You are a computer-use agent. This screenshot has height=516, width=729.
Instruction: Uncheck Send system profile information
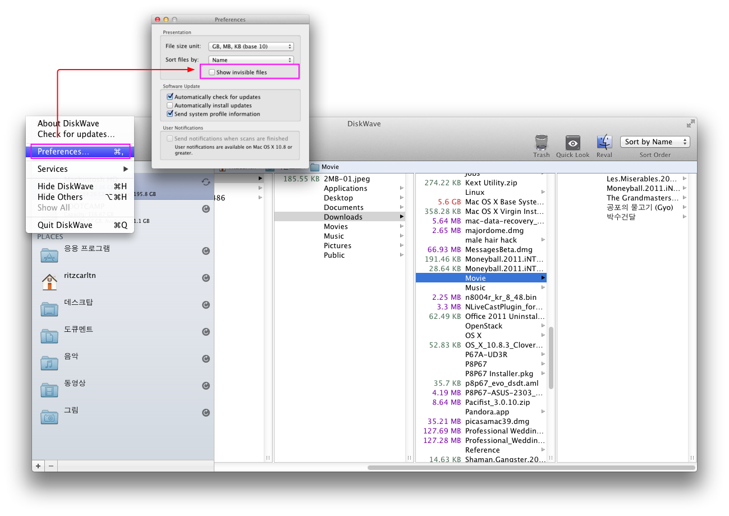[x=170, y=114]
